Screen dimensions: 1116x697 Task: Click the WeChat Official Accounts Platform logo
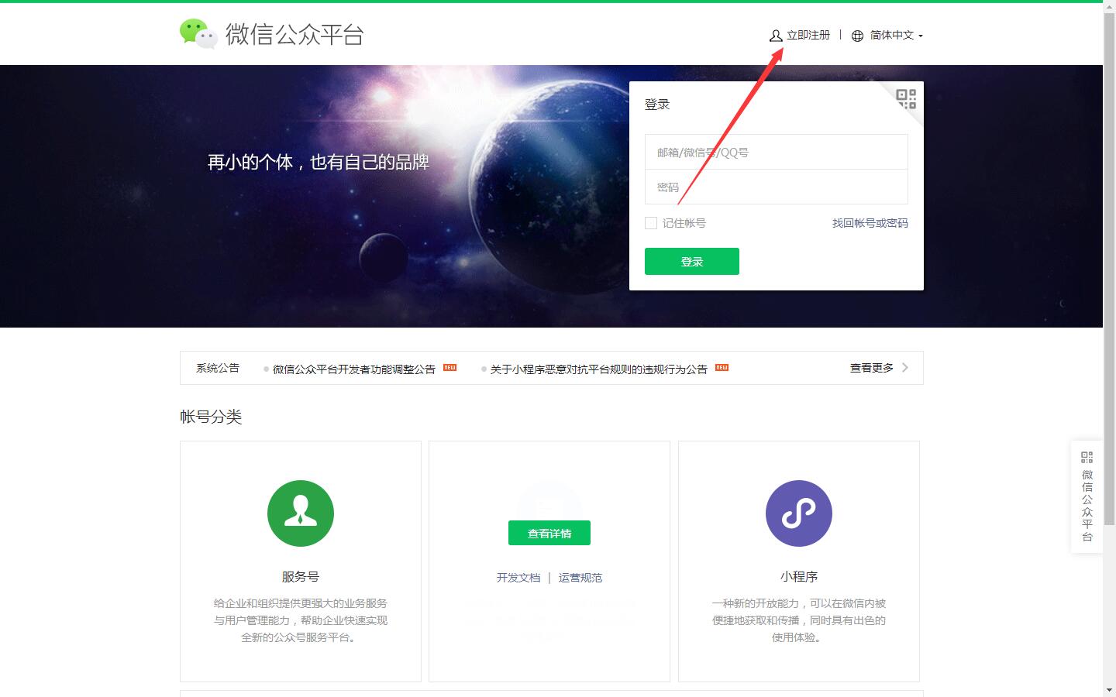271,34
